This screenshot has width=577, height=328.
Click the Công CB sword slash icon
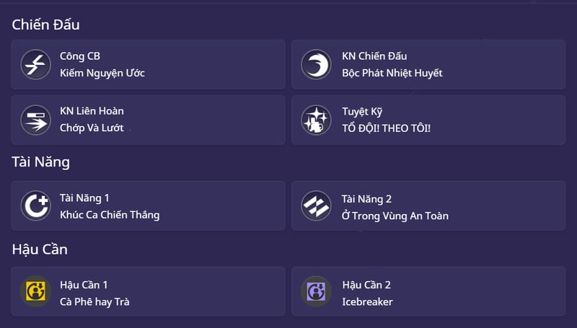[x=35, y=64]
